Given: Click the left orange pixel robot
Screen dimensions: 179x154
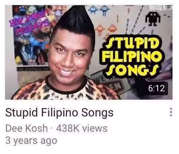Looking at the screenshot, I should [100, 30].
